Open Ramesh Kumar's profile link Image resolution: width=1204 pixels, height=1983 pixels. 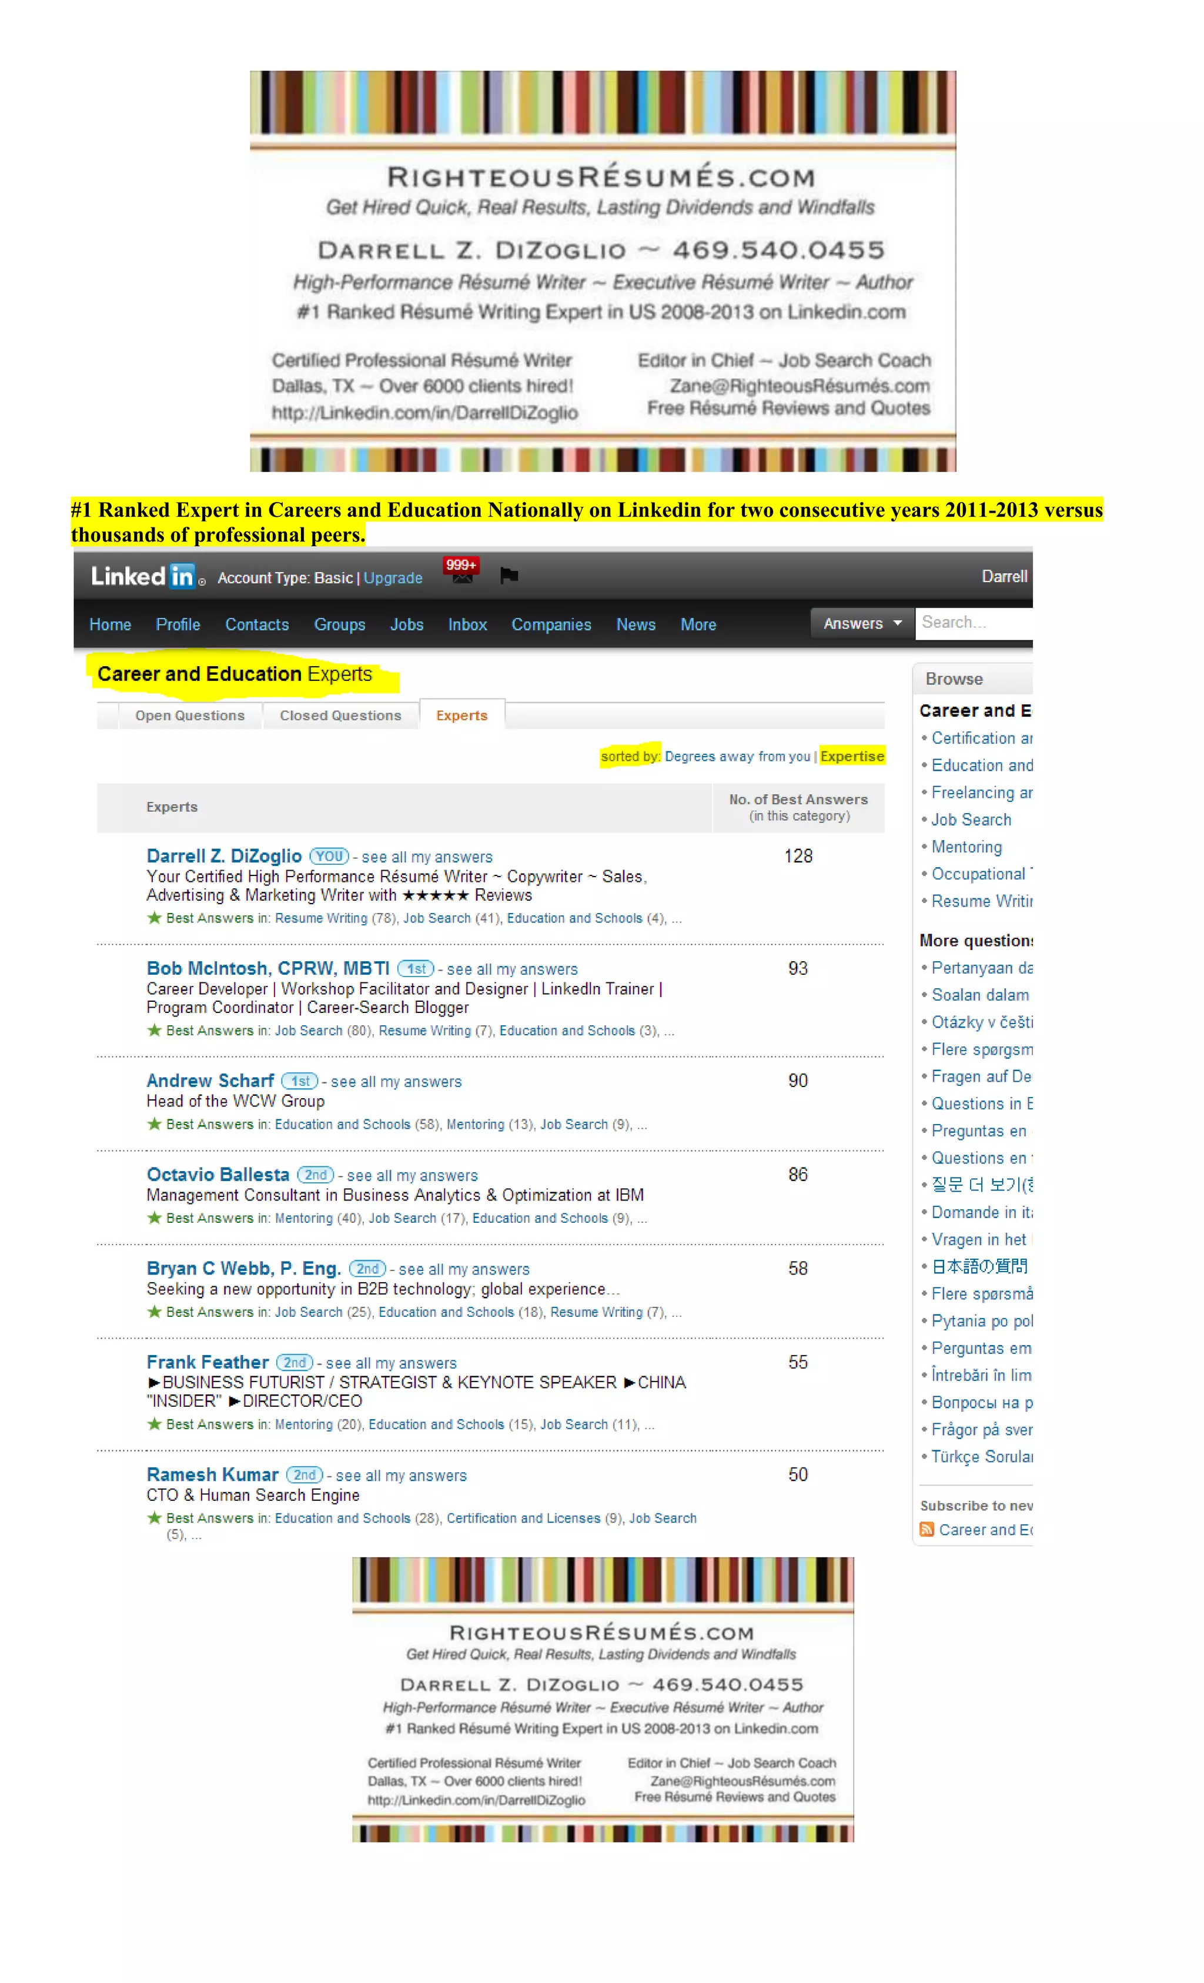click(212, 1474)
